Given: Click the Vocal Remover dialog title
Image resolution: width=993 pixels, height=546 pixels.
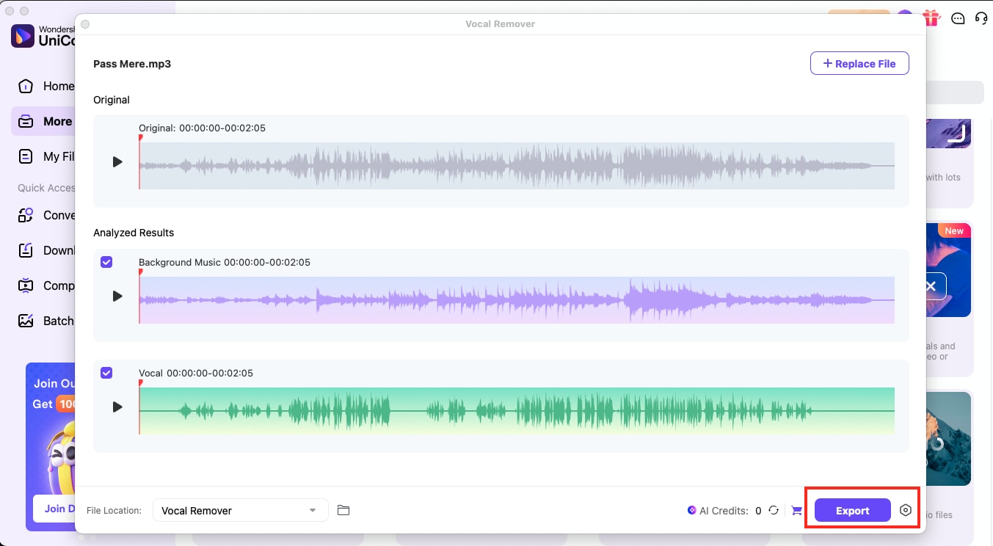Looking at the screenshot, I should (x=501, y=24).
